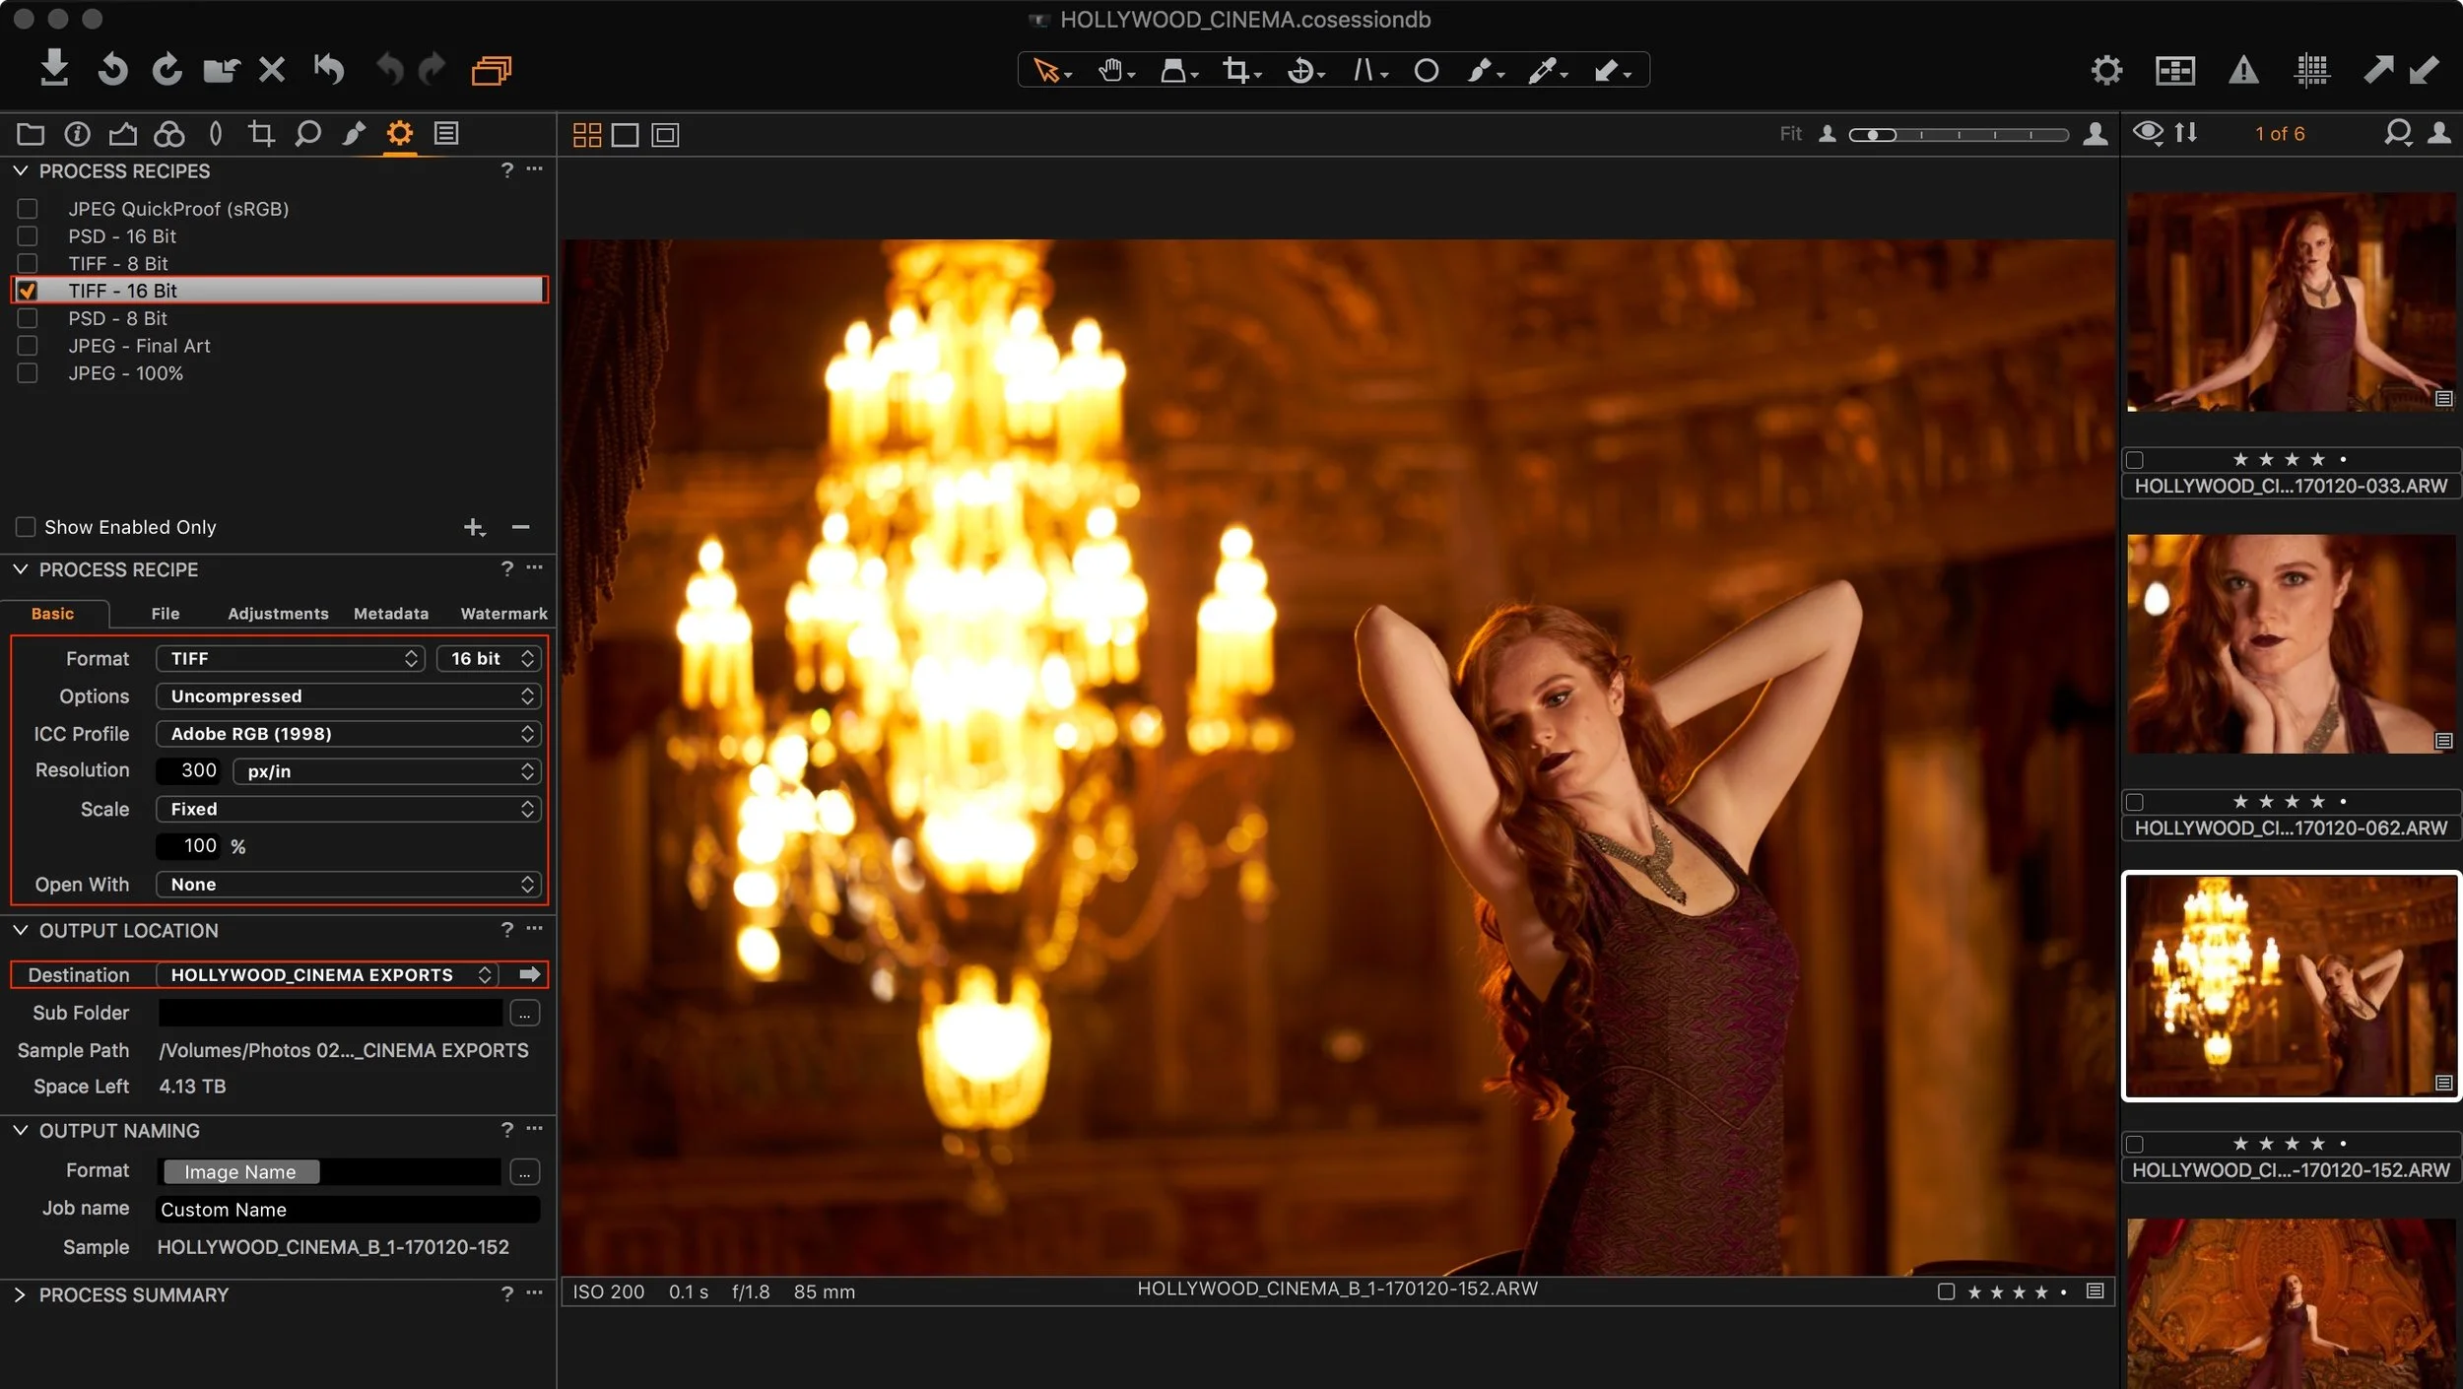Screen dimensions: 2463x1389
Task: Click the Sub Folder ellipsis button
Action: click(524, 1013)
